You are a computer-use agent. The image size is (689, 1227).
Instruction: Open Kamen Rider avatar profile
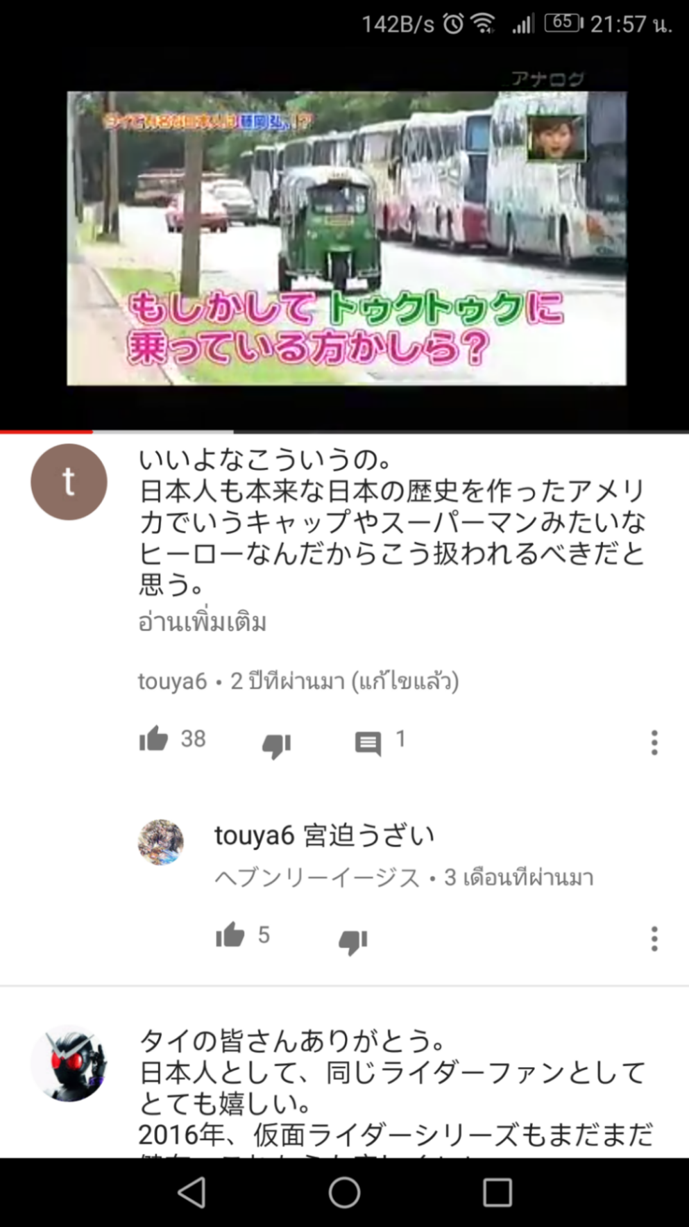click(x=69, y=1063)
